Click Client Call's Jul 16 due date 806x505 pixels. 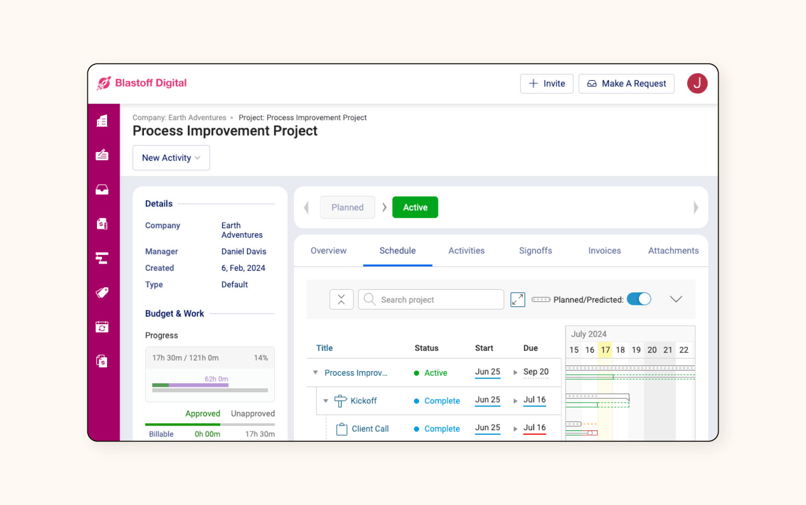[534, 428]
